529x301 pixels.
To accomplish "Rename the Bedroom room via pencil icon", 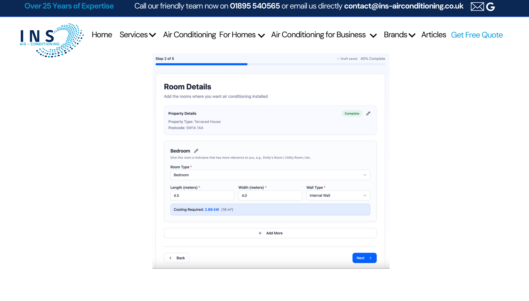I will click(x=196, y=151).
